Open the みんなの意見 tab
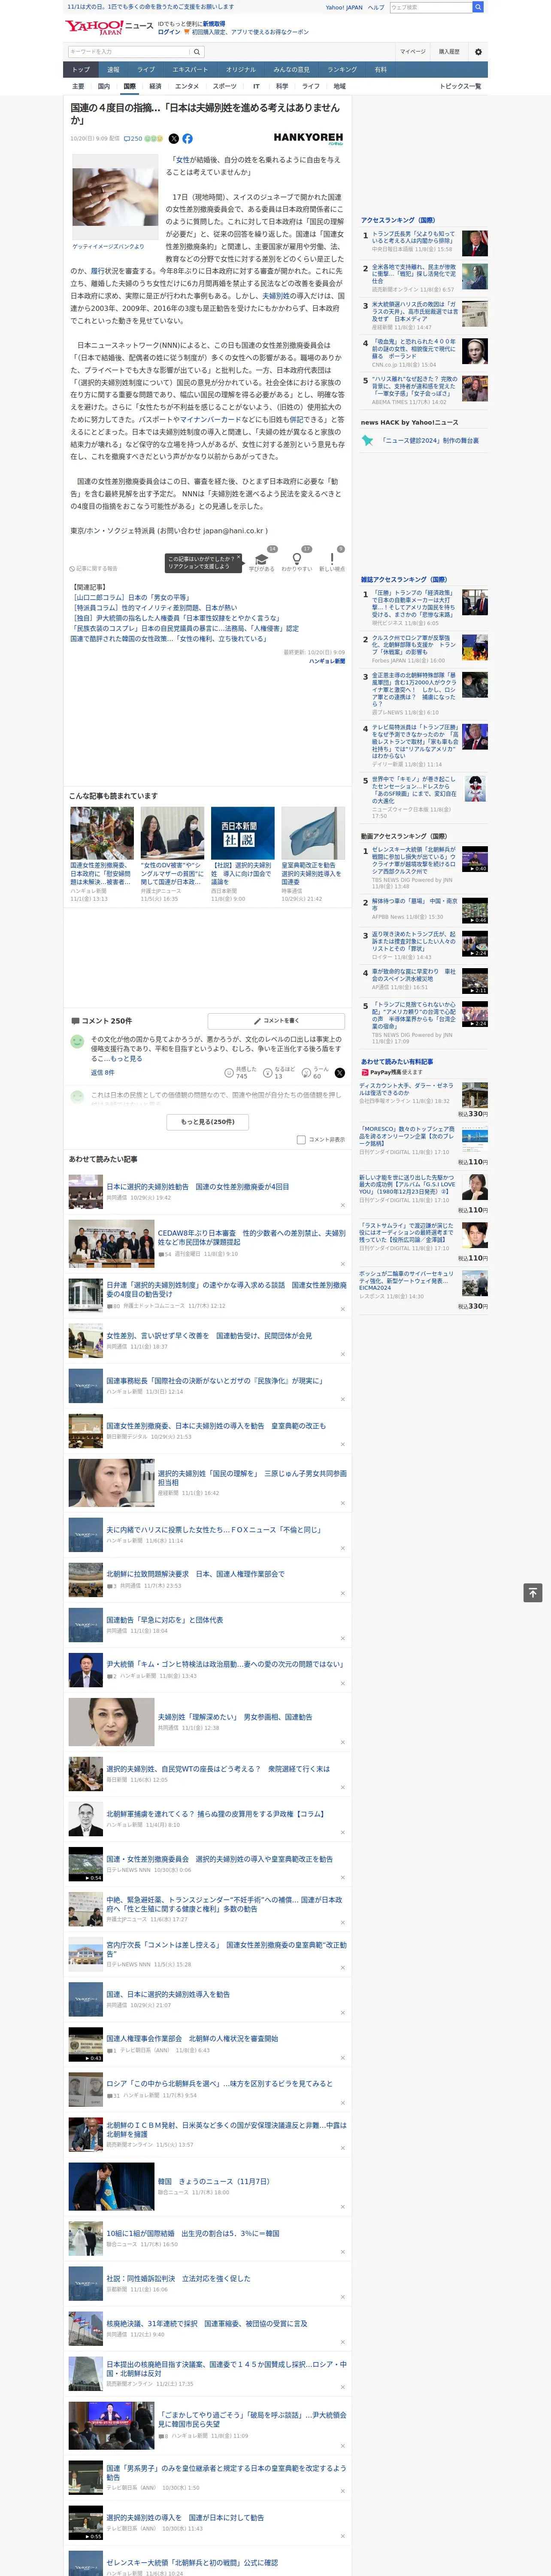 291,70
